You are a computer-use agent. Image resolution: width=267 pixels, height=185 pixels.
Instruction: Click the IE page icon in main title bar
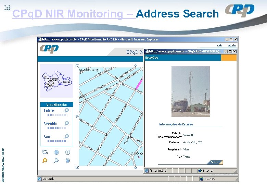[39, 39]
